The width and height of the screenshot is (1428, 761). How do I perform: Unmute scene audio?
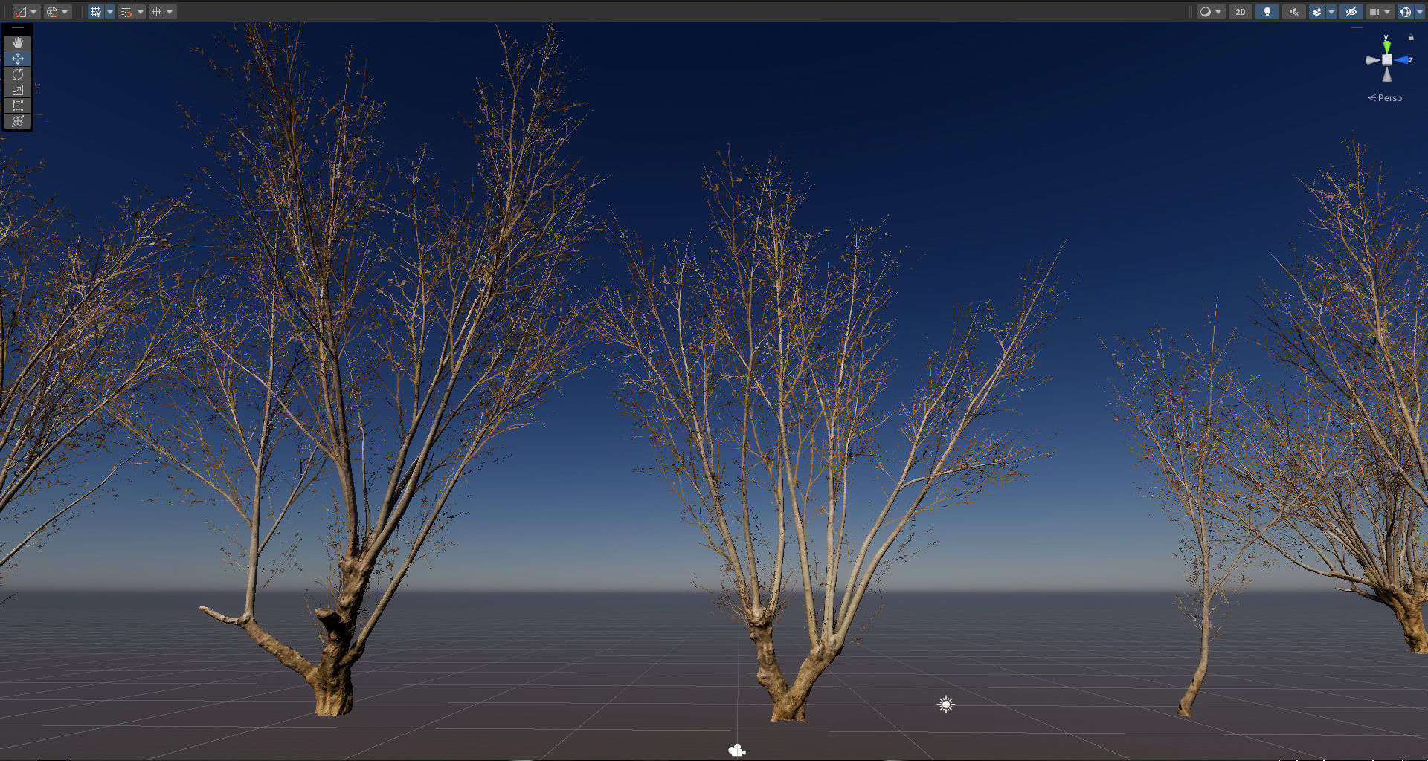[1294, 11]
